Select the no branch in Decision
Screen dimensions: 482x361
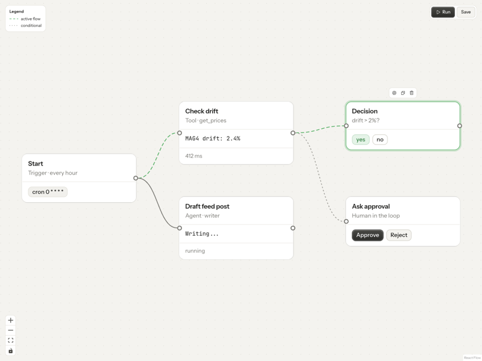(x=380, y=140)
